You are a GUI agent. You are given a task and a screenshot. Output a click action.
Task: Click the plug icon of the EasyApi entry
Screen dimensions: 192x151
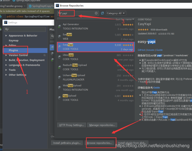(x=59, y=37)
